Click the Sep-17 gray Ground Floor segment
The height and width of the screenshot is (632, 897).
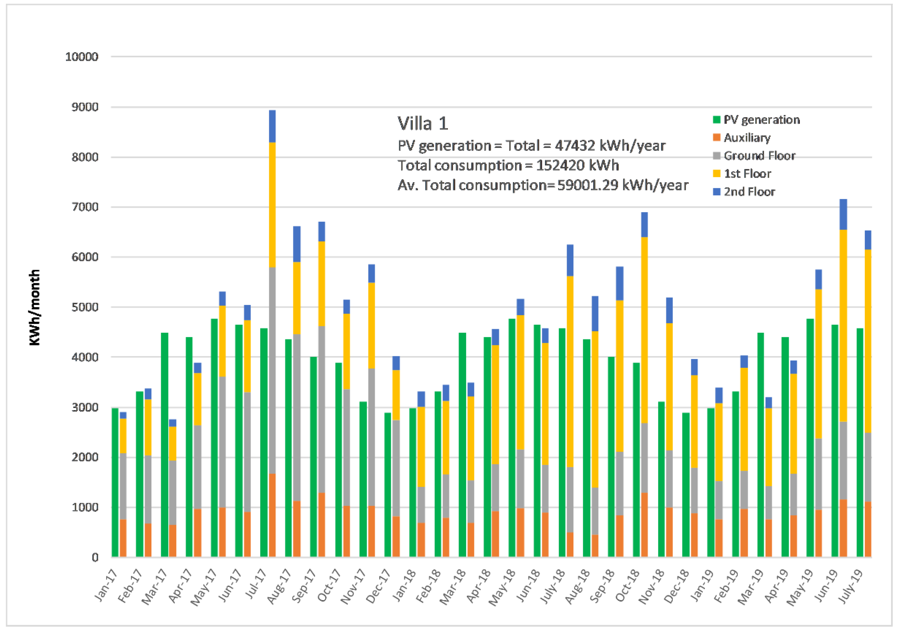point(322,409)
